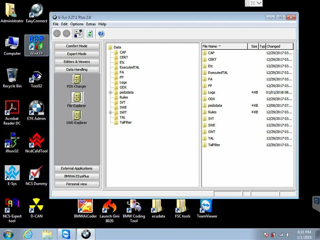
Task: Select the D-CAN desktop icon
Action: 37,208
